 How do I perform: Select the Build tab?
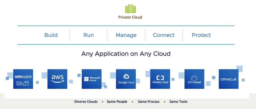point(51,35)
